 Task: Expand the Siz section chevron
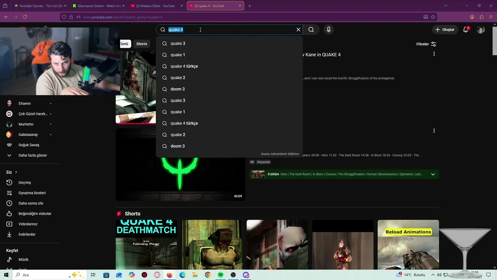click(16, 172)
